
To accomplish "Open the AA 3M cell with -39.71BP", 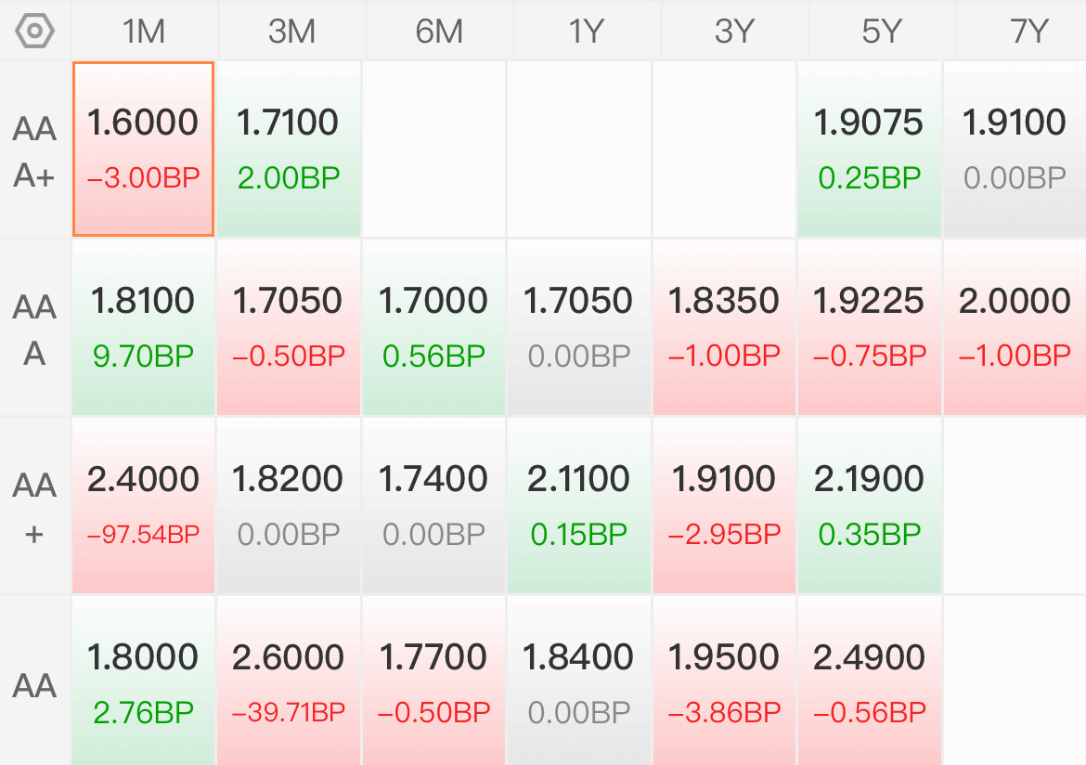I will click(289, 681).
